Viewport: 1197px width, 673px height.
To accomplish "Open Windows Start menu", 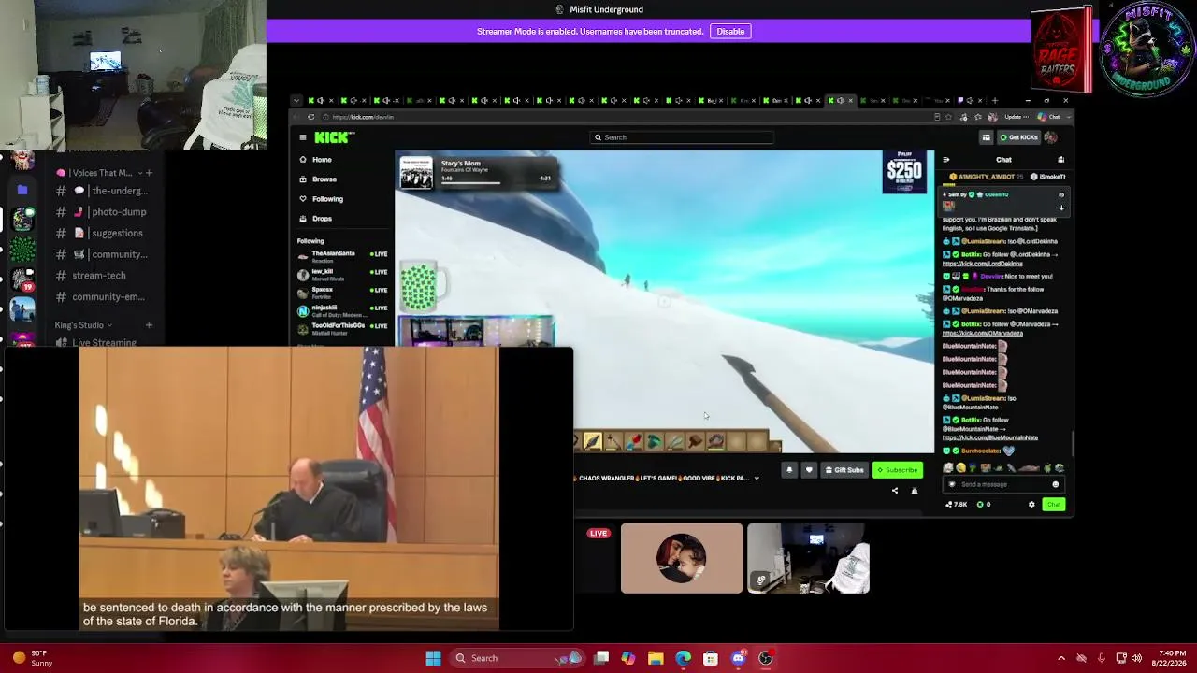I will (x=433, y=658).
